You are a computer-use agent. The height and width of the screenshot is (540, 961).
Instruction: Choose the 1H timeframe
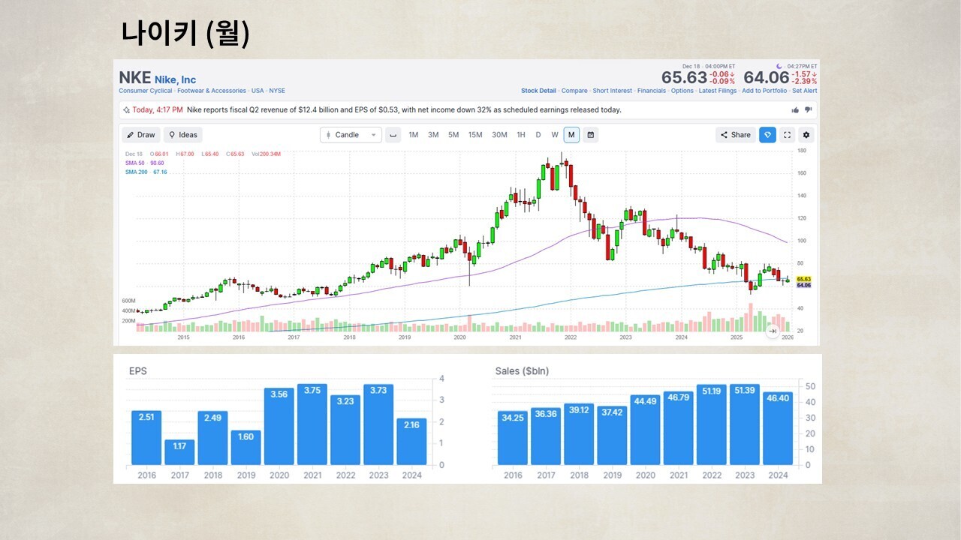[521, 135]
